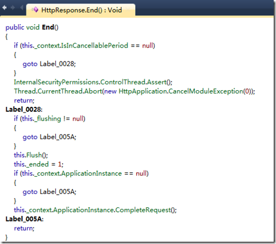The height and width of the screenshot is (244, 276).
Task: Click the bold Label_0028: label
Action: coord(24,110)
